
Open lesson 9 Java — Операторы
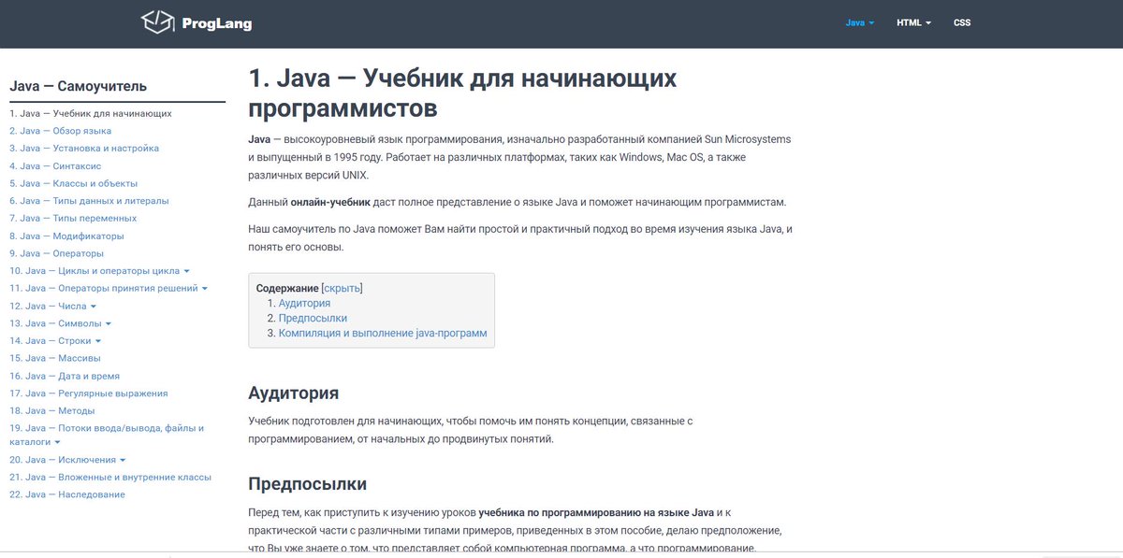click(x=56, y=253)
